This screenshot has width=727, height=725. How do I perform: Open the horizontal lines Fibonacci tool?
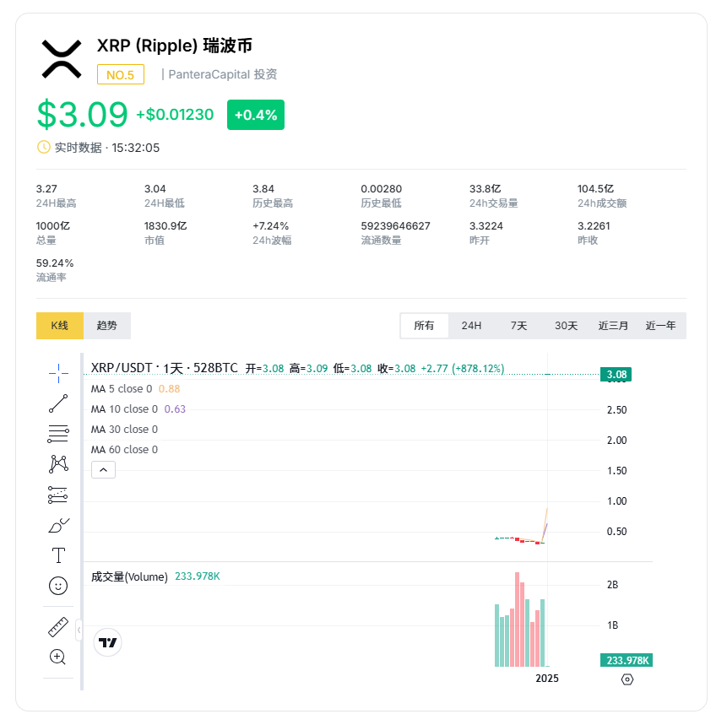pyautogui.click(x=58, y=434)
